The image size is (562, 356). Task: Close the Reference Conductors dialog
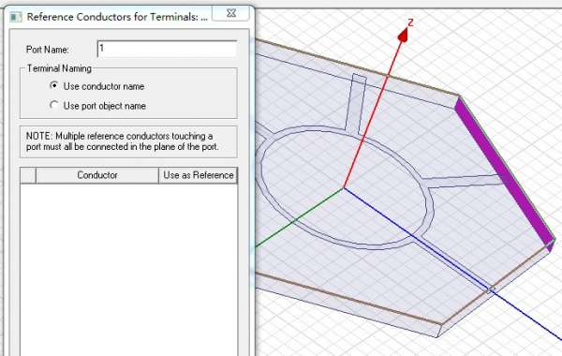[x=231, y=13]
